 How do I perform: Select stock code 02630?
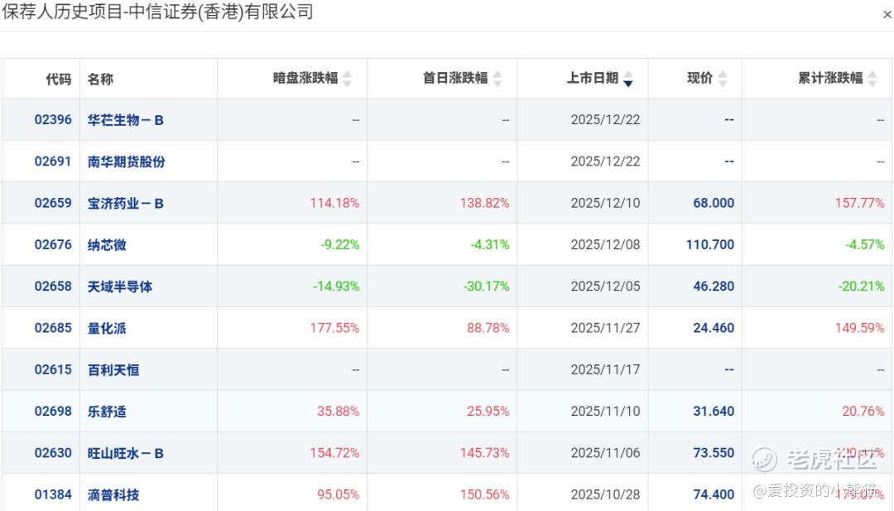(x=53, y=453)
